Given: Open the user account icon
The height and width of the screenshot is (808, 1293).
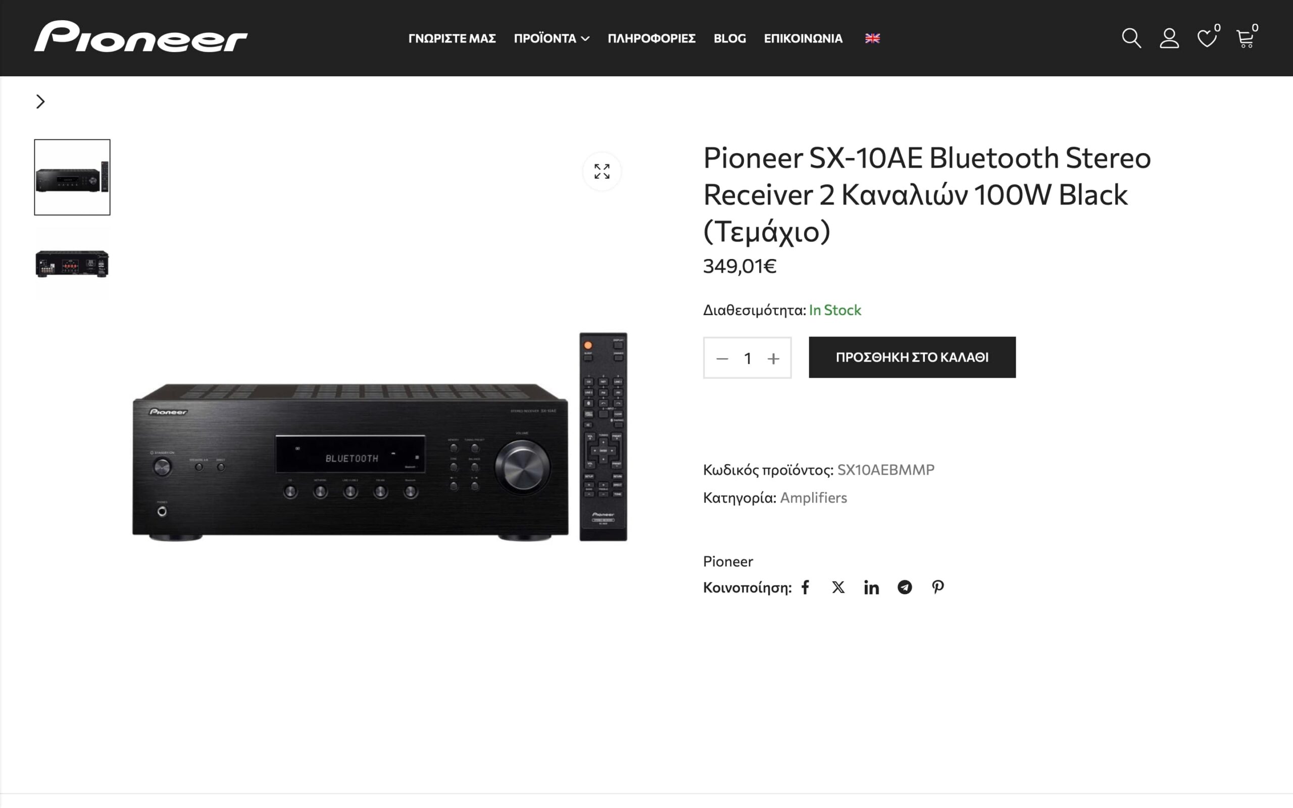Looking at the screenshot, I should pyautogui.click(x=1169, y=38).
